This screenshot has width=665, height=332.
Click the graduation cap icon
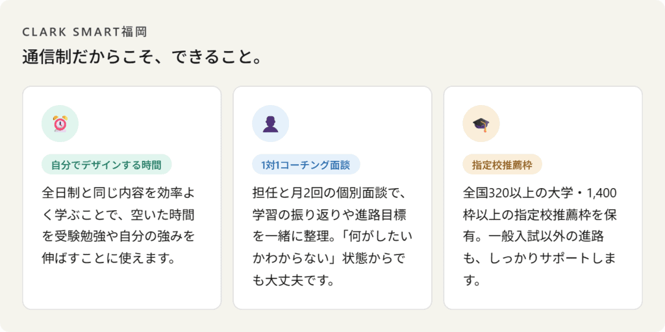click(x=481, y=123)
